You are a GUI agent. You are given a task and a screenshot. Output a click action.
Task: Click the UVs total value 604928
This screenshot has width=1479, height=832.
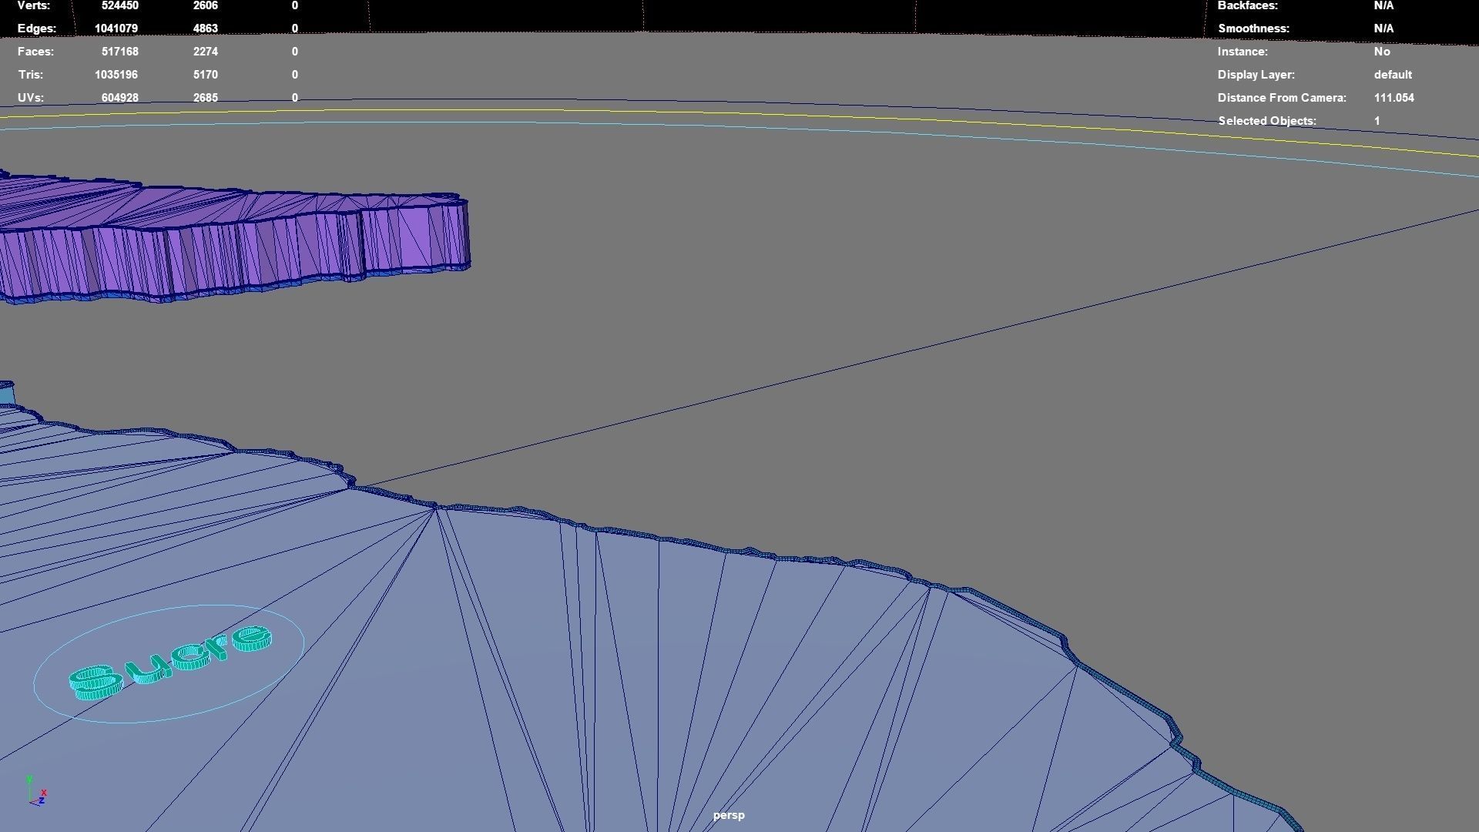pyautogui.click(x=119, y=98)
